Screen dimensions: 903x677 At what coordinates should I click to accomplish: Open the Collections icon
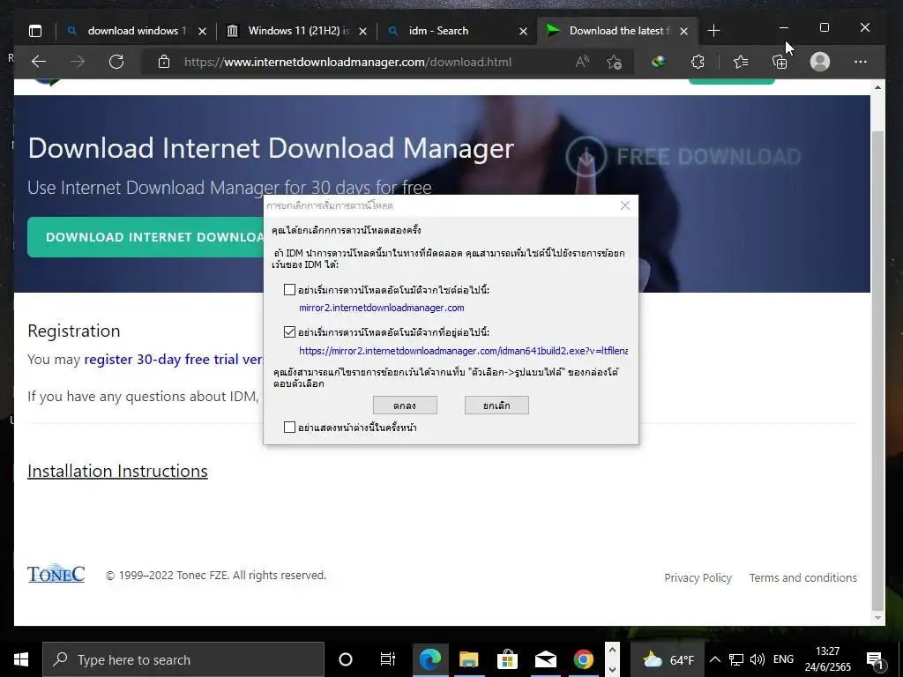pyautogui.click(x=780, y=62)
